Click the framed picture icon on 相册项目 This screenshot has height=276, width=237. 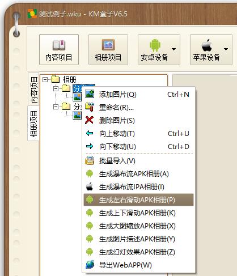(x=108, y=45)
